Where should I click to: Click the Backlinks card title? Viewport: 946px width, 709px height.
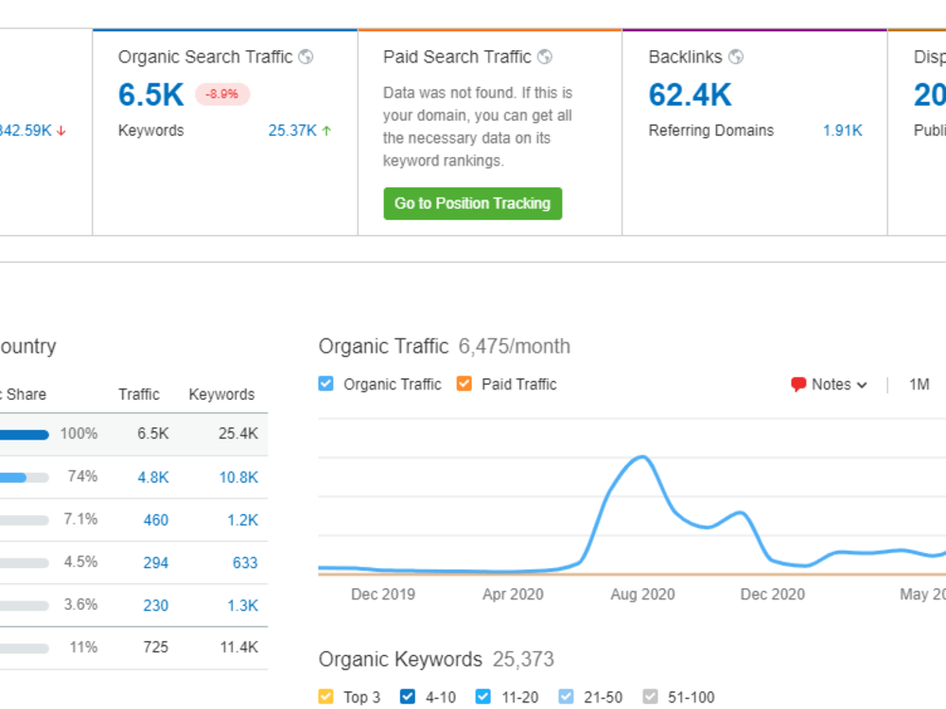pyautogui.click(x=685, y=57)
